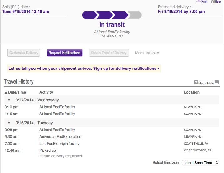The image size is (224, 173).
Task: Click the Print printer icon
Action: click(198, 2)
